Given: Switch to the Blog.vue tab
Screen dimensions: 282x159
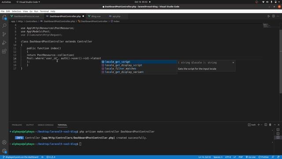Looking at the screenshot, I should (96, 16).
